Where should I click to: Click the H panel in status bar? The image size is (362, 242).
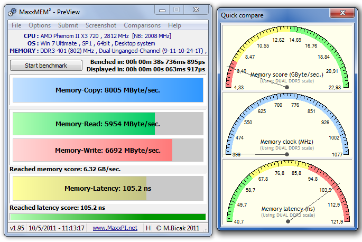(148, 228)
